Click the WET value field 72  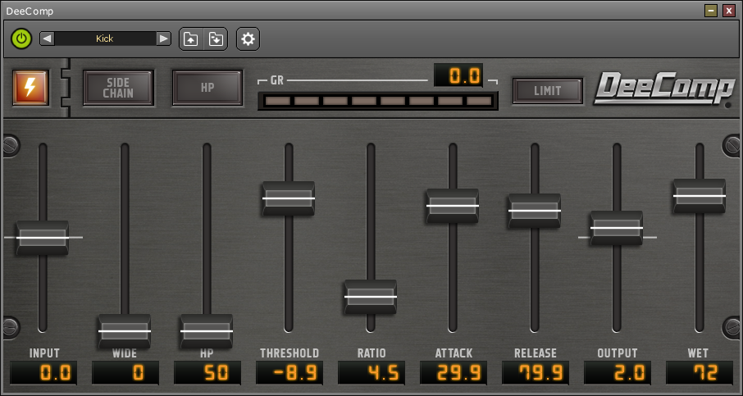[700, 373]
